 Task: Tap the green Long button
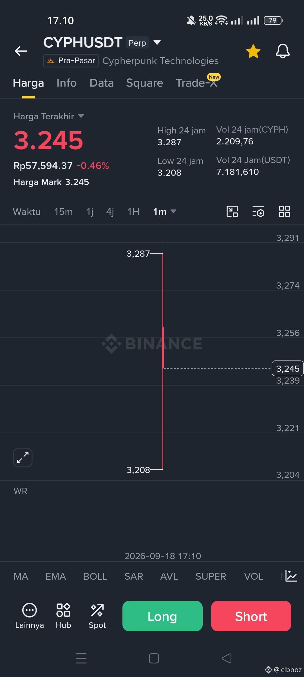click(162, 616)
